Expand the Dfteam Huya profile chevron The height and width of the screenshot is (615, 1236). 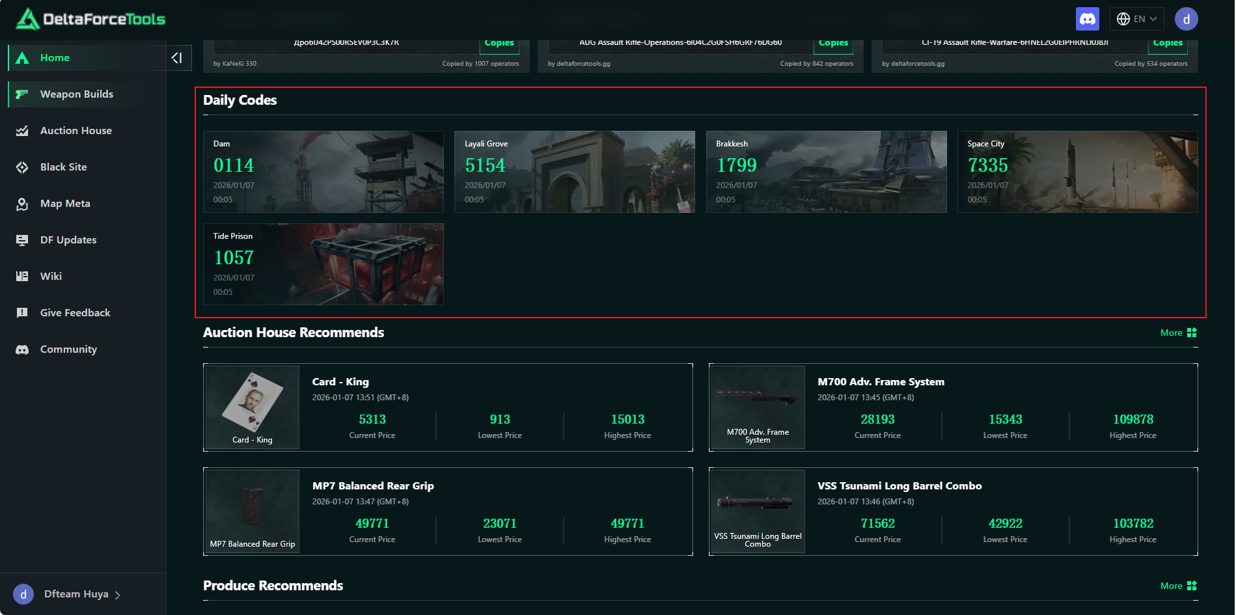click(118, 595)
